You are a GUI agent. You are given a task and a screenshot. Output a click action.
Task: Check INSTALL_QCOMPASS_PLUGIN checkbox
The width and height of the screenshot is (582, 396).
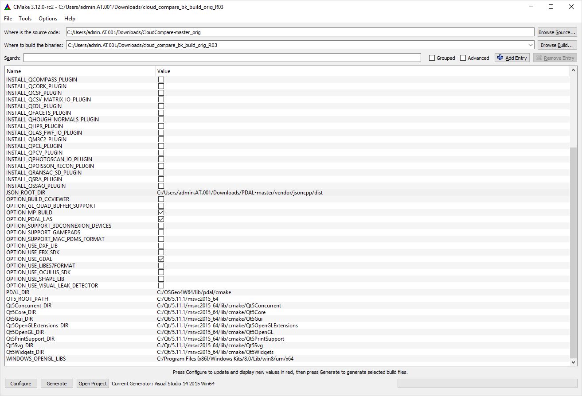[161, 80]
